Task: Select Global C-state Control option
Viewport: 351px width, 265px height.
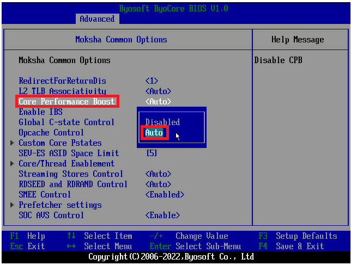Action: (66, 122)
